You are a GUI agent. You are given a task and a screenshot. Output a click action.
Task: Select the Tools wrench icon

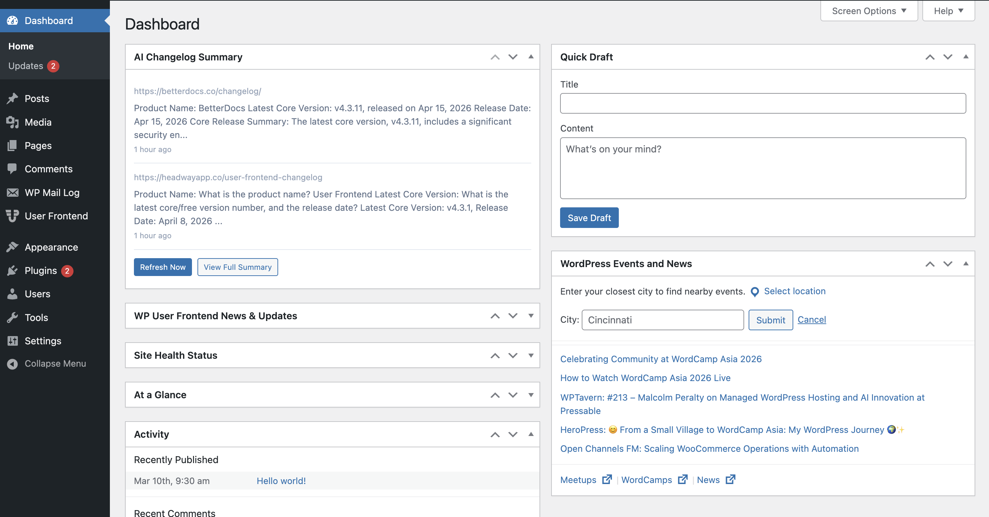[13, 318]
